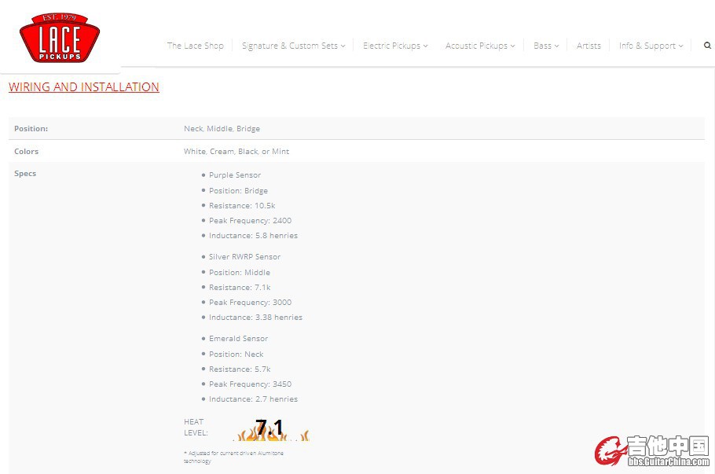Viewport: 715px width, 474px height.
Task: Click the 'Position: Neck' line
Action: (236, 354)
